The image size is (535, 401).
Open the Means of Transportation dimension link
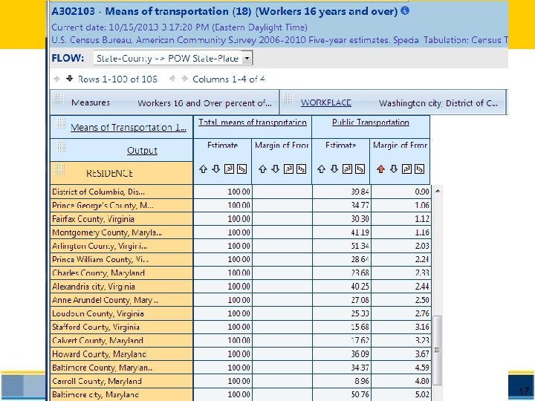tap(129, 127)
